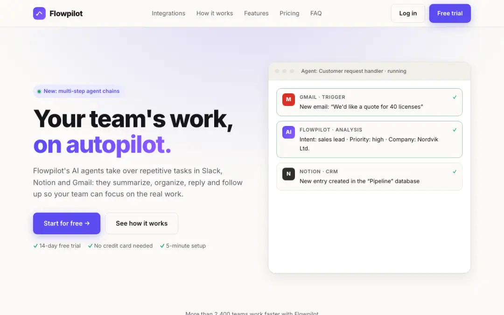Click Start for free button
The image size is (504, 315).
[x=67, y=224]
